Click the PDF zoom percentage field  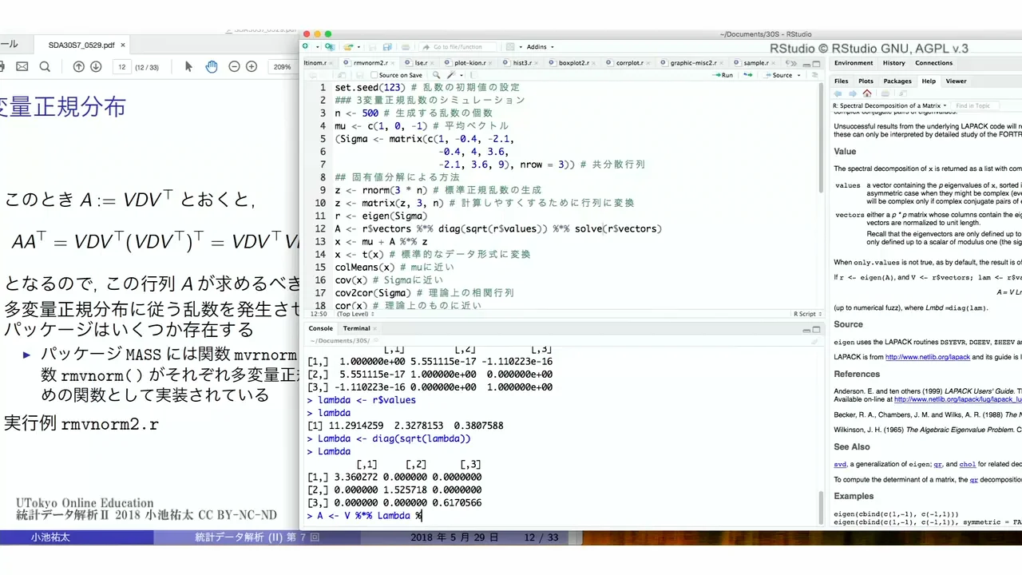pyautogui.click(x=281, y=67)
